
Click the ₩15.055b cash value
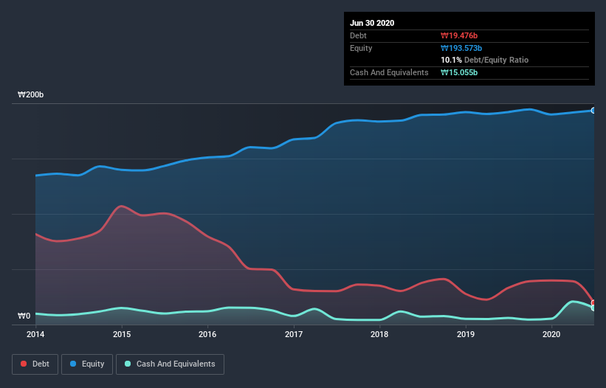pyautogui.click(x=459, y=72)
